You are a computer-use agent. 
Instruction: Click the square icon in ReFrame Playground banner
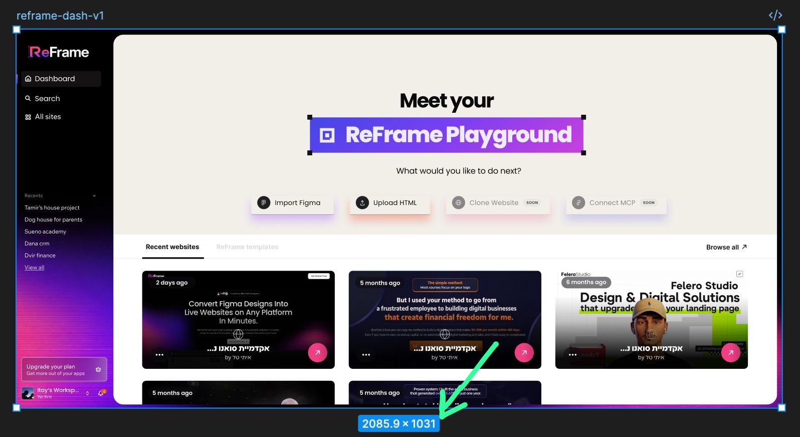pyautogui.click(x=327, y=135)
